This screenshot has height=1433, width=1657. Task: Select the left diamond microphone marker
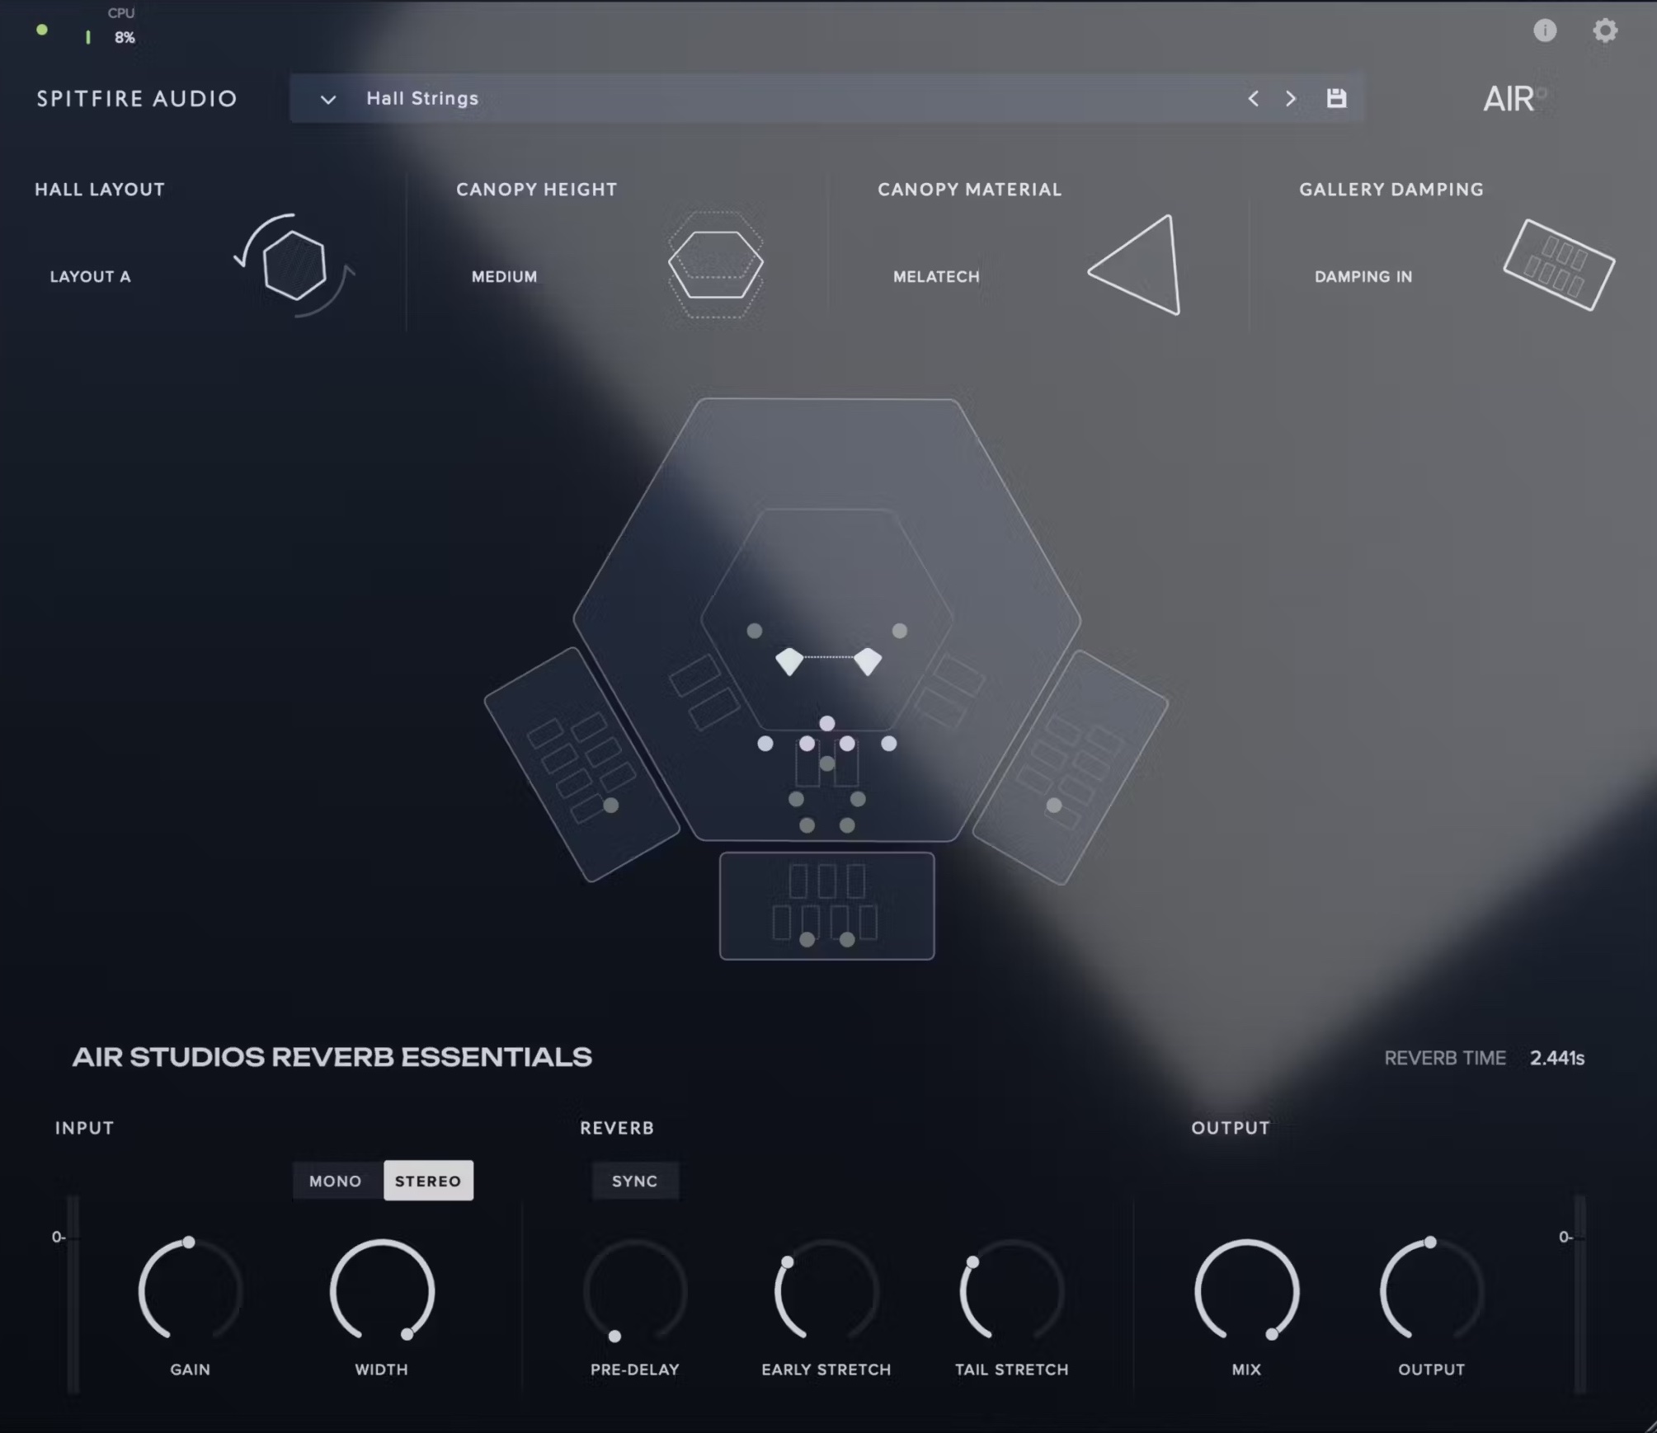(x=789, y=661)
